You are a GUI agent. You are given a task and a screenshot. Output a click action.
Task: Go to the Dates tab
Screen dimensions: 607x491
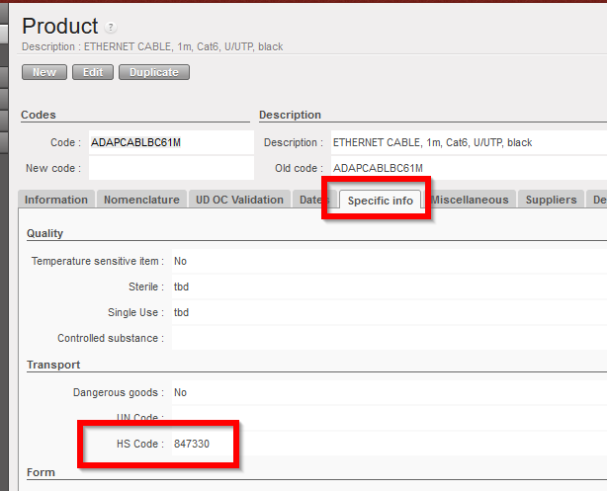(x=311, y=200)
